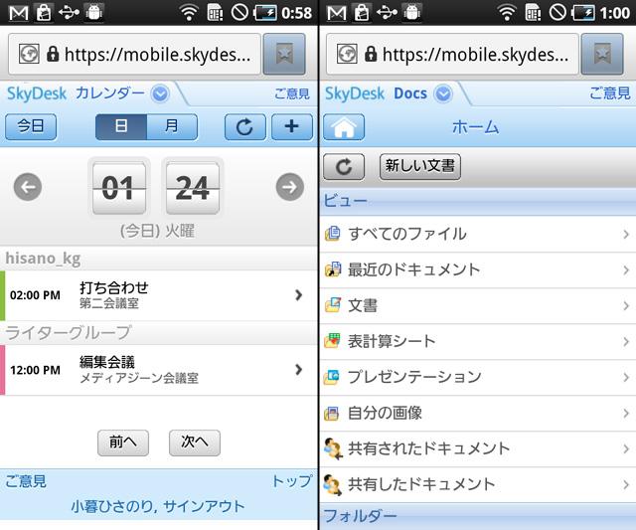The width and height of the screenshot is (636, 530).
Task: Tap the bookmark icon in the left browser
Action: coord(284,54)
